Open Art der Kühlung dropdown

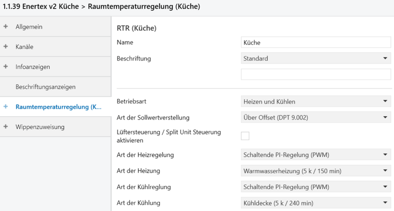point(316,203)
